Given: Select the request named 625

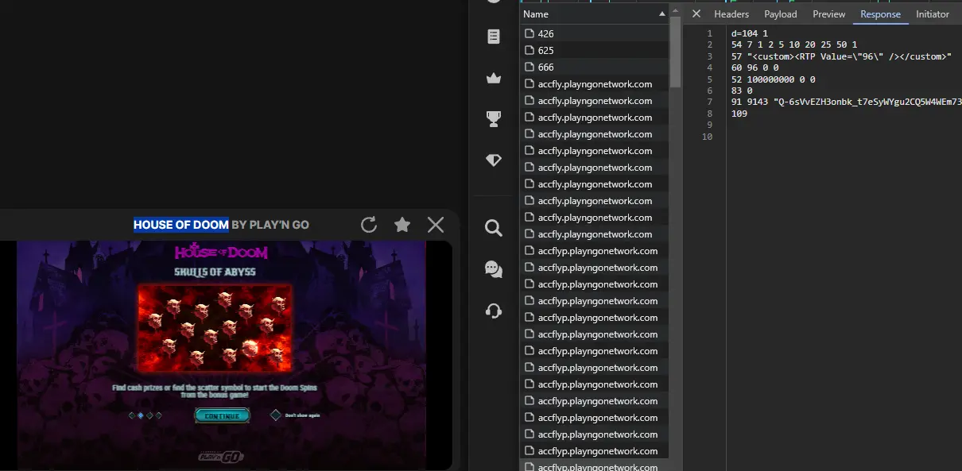Looking at the screenshot, I should (594, 51).
